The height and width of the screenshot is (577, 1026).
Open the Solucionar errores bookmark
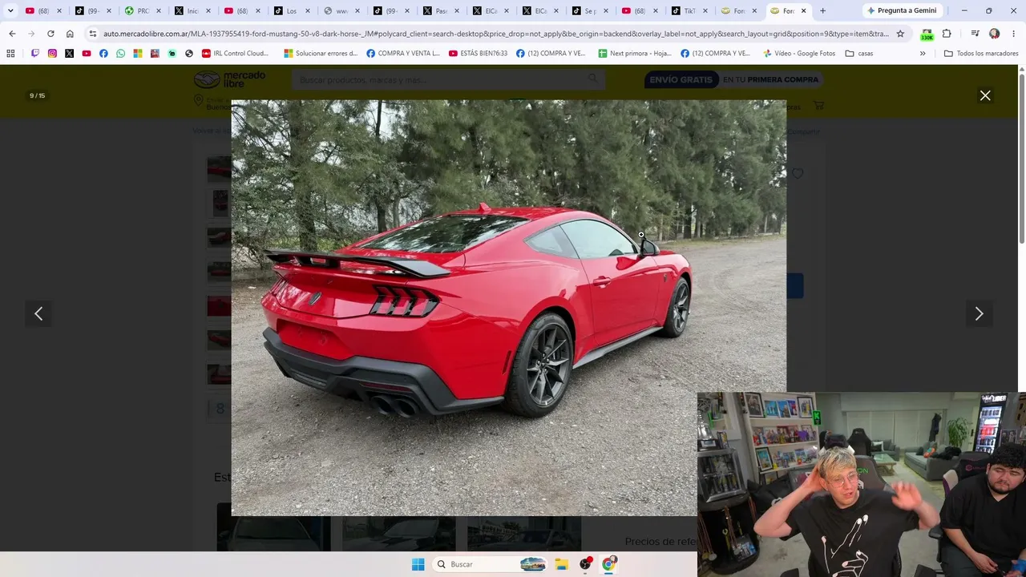click(320, 53)
